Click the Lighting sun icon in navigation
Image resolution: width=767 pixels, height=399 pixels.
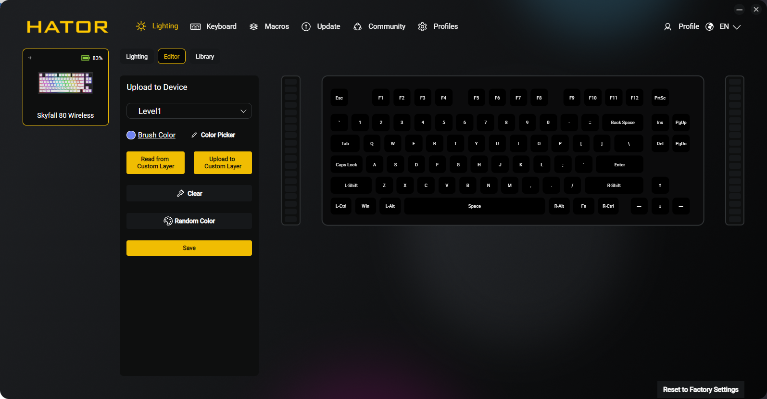(141, 26)
